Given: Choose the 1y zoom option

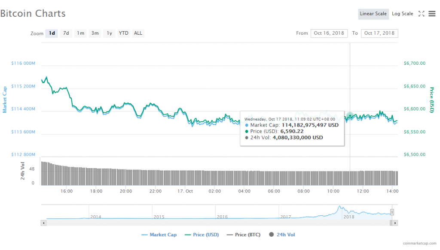Looking at the screenshot, I should point(110,33).
